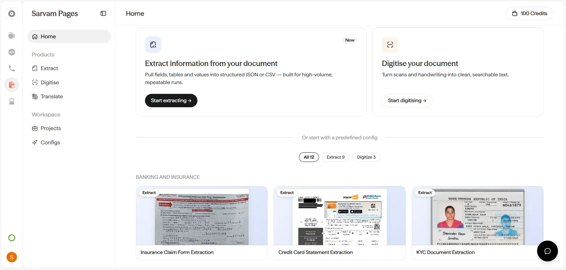This screenshot has width=566, height=270.
Task: Click the digitise scan icon in card
Action: [x=390, y=45]
